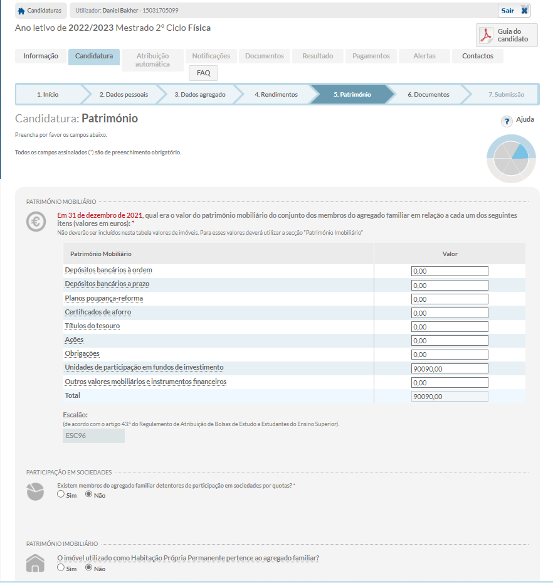Open the Guia do candidato link

[507, 35]
